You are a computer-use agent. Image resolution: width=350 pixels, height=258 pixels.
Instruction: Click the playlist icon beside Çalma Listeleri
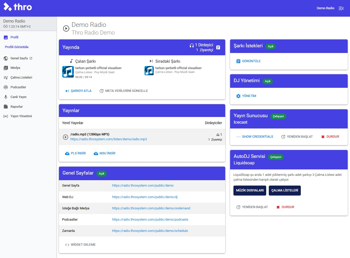coord(6,78)
